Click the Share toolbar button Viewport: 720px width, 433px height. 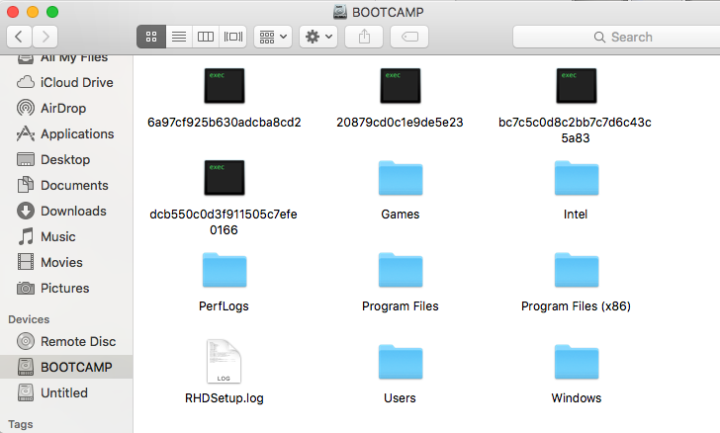tap(364, 37)
